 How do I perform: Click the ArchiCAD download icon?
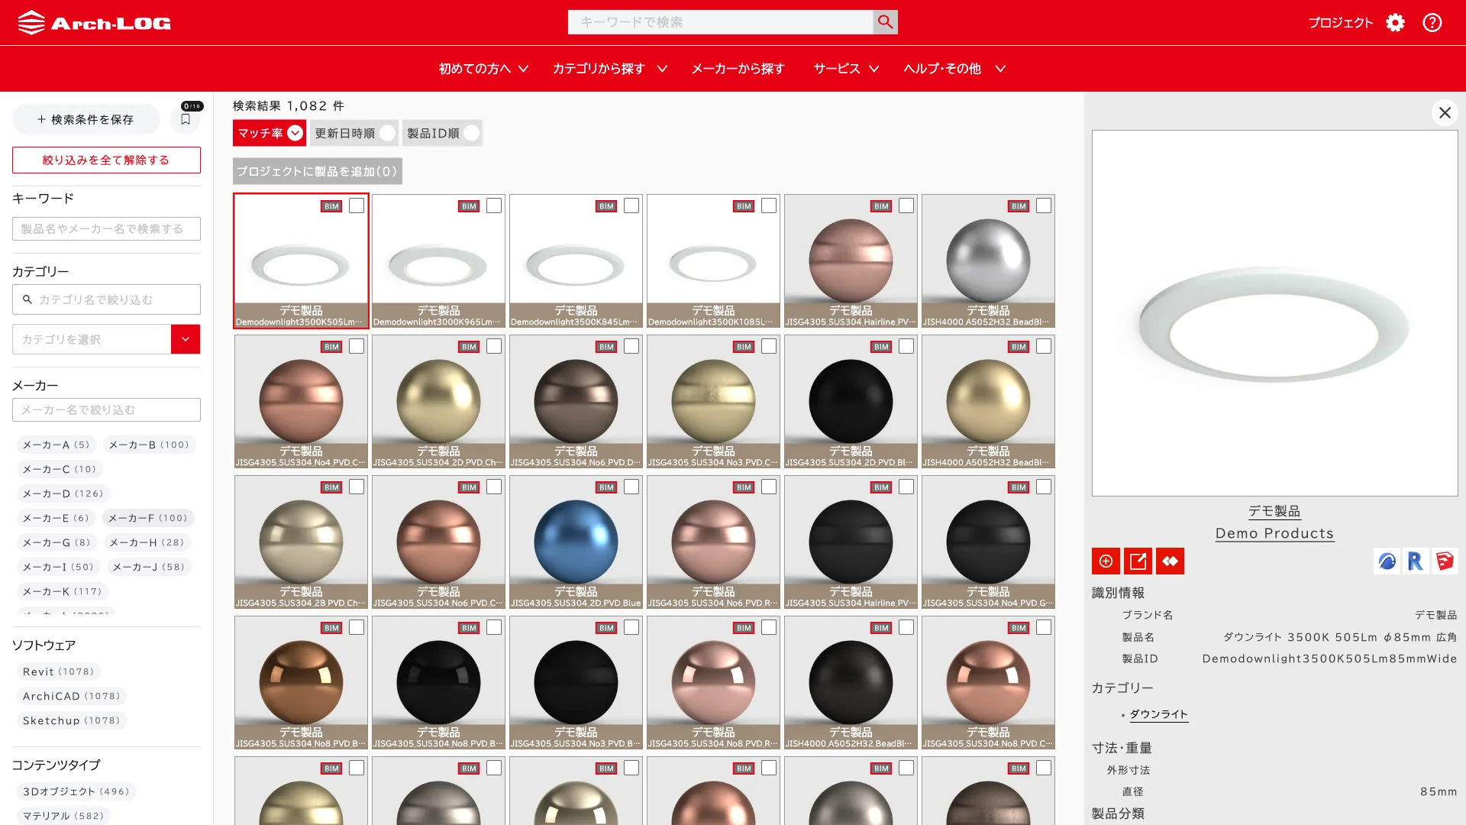point(1387,561)
